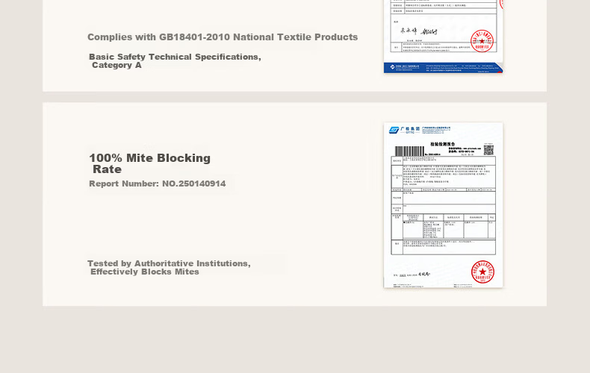Click the red seal stamp on the GTTC report
590x373 pixels.
point(482,272)
